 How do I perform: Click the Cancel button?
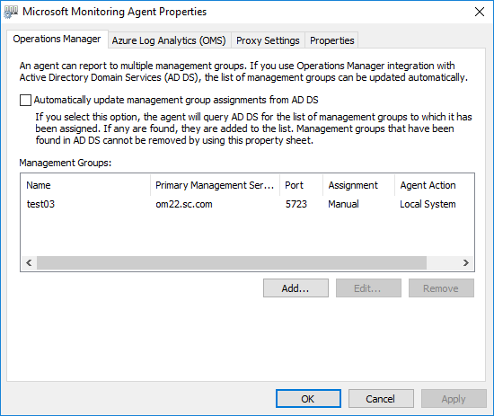coord(381,399)
